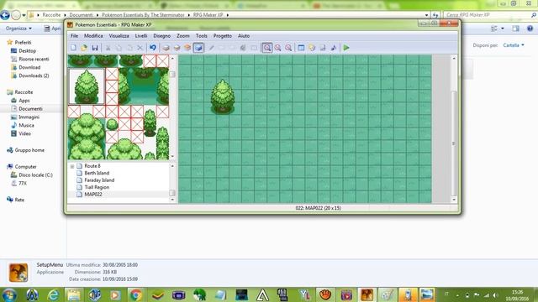This screenshot has width=538, height=302.
Task: Open Explorer view options dropdown
Action: point(503,29)
